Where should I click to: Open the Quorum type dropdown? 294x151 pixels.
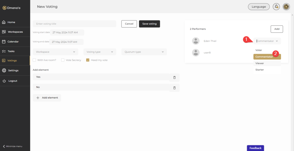(x=144, y=52)
